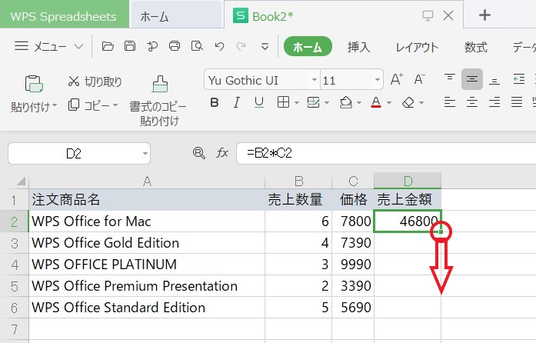
Task: Redo the last undone action
Action: click(x=241, y=46)
